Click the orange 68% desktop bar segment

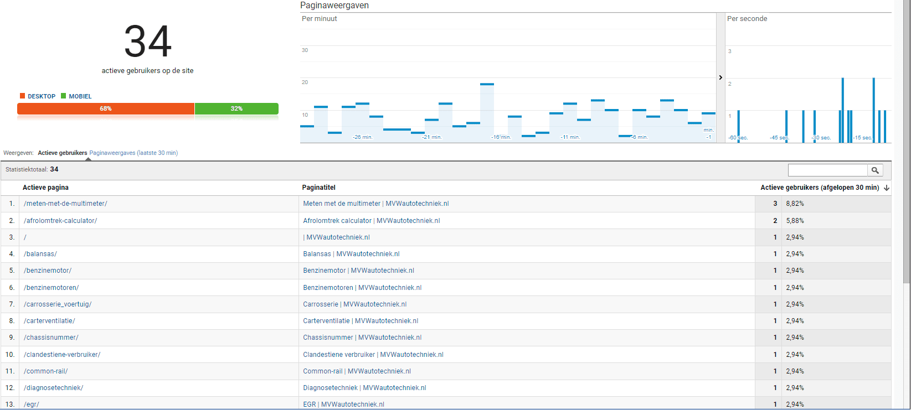pos(106,109)
